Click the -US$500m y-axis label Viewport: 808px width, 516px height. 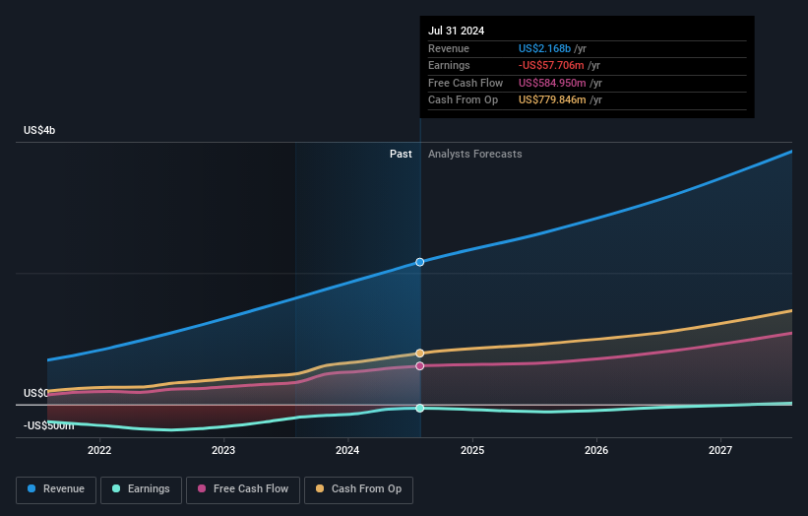[49, 425]
